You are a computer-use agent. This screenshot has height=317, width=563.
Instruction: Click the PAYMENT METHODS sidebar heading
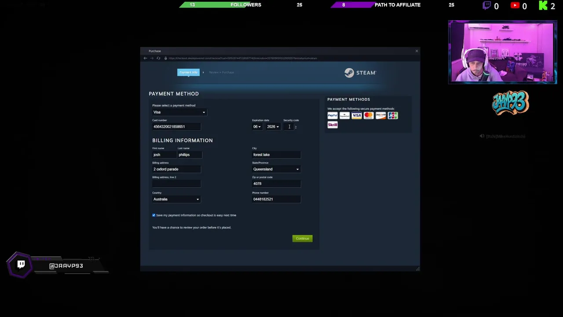click(x=348, y=100)
